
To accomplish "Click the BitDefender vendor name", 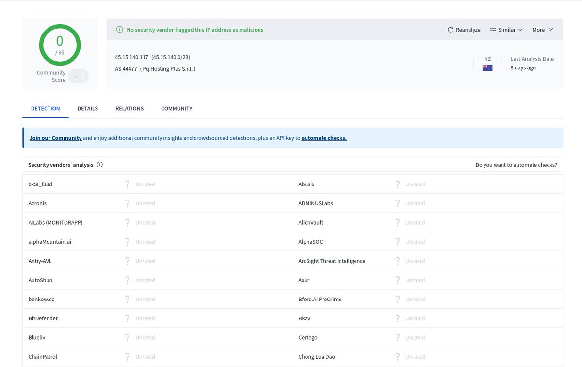I will (43, 318).
